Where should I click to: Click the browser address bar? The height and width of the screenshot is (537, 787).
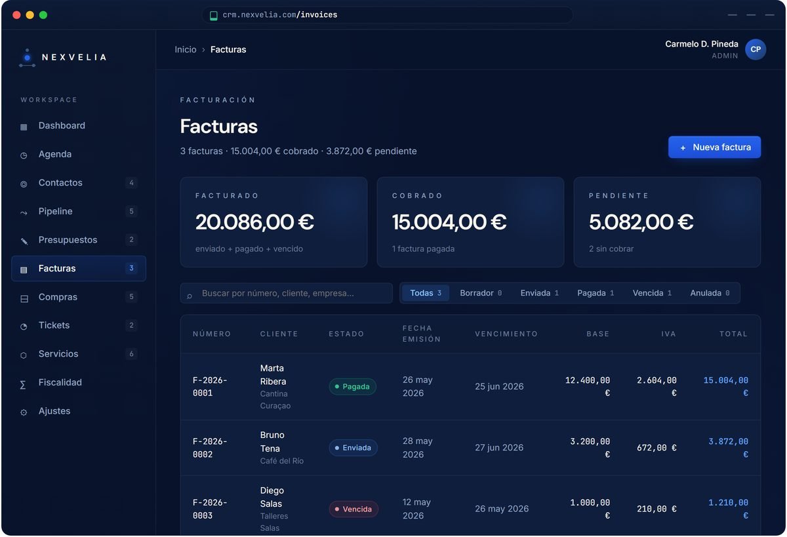[x=388, y=15]
